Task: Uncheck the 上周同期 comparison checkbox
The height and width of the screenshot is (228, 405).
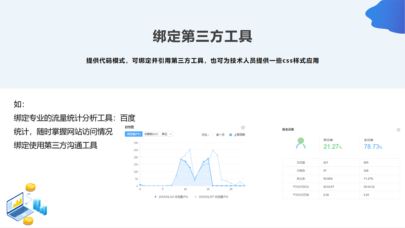Action: (x=230, y=134)
